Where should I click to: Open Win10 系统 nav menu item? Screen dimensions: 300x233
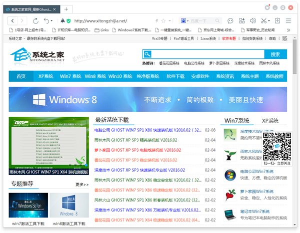pyautogui.click(x=120, y=76)
